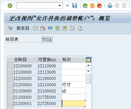131x109 pixels.
Task: Select row 21100001 via its row selector
Action: pyautogui.click(x=10, y=104)
